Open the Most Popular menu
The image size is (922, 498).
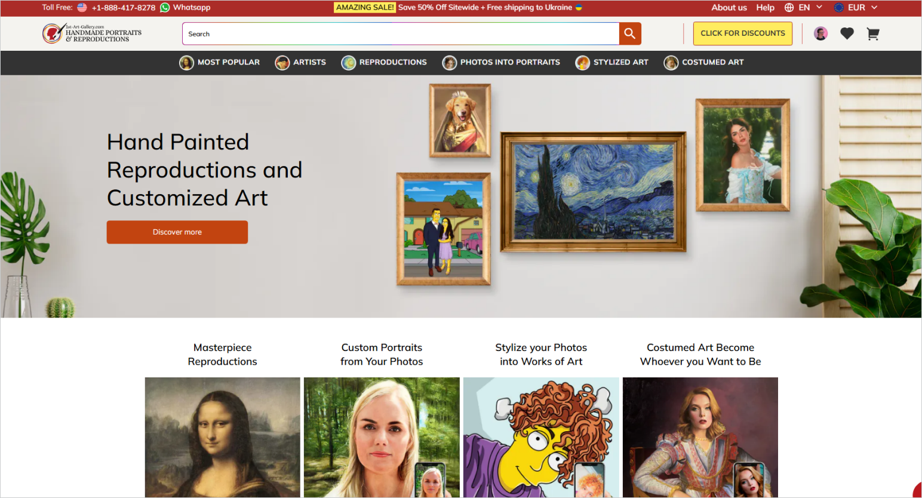220,62
